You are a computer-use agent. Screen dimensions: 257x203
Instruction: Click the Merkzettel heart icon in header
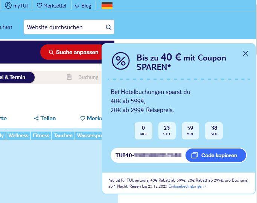[x=40, y=6]
